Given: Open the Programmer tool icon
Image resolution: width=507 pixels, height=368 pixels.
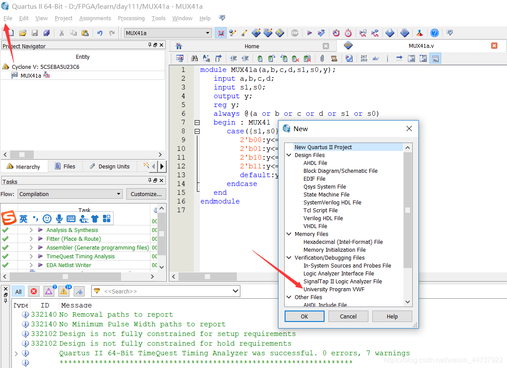Looking at the screenshot, I should 404,33.
